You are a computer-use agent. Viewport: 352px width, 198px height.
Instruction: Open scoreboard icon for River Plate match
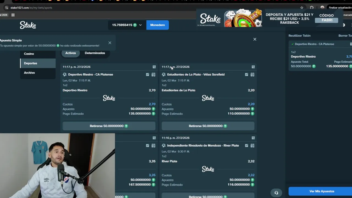[252, 145]
